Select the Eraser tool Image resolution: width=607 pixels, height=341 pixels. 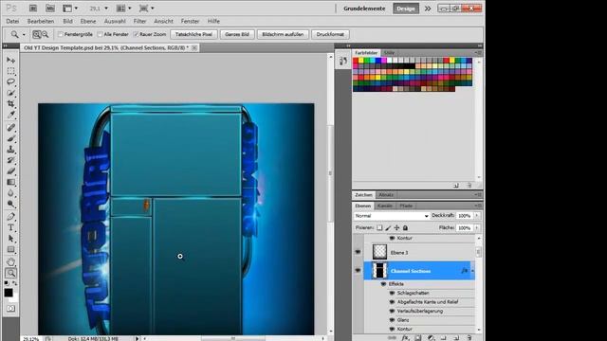click(x=10, y=170)
